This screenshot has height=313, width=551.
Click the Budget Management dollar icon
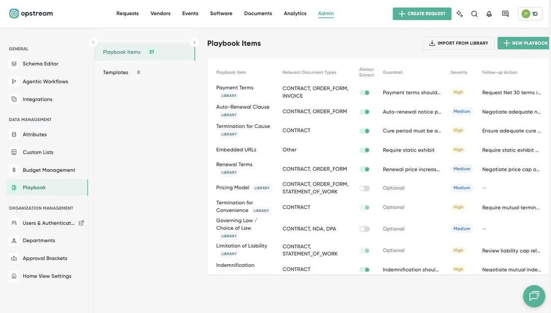point(14,170)
